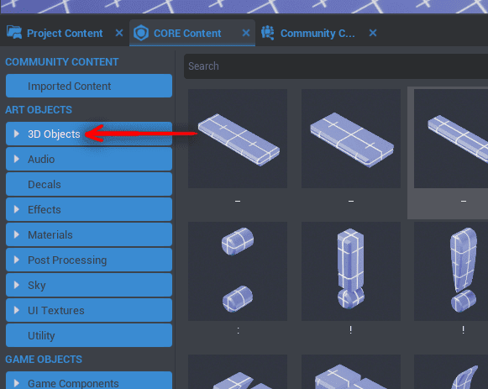488x389 pixels.
Task: Expand the Audio category arrow
Action: coord(17,159)
